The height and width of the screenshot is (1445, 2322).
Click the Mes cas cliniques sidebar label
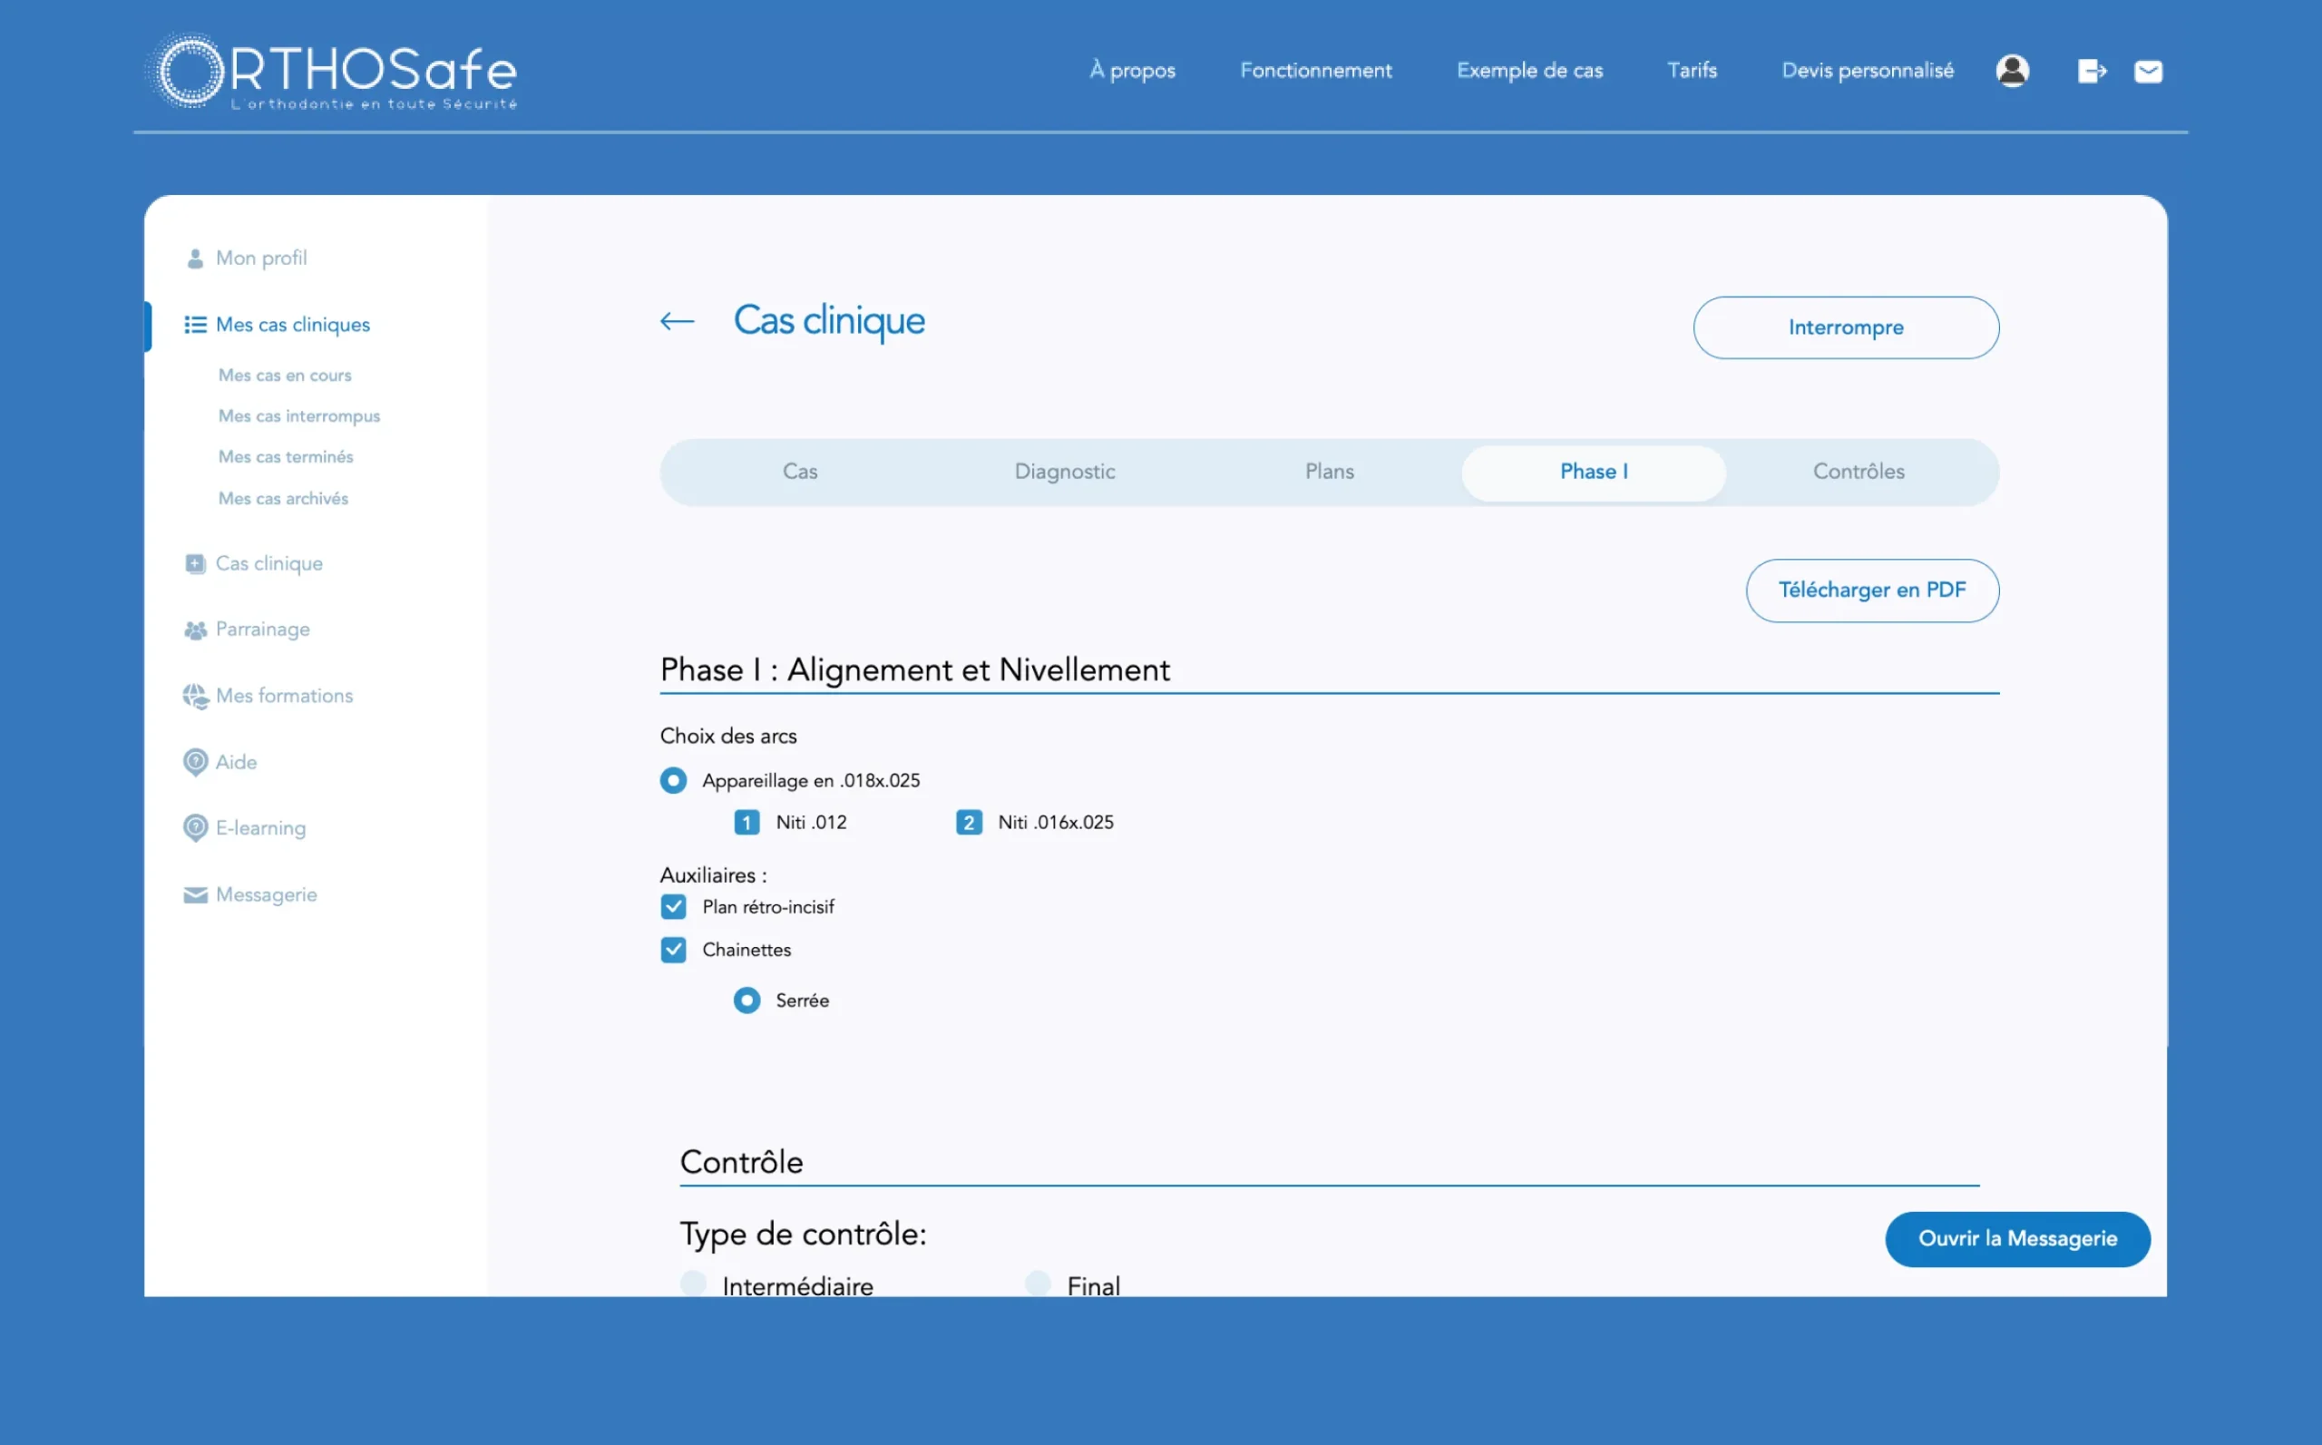tap(292, 325)
